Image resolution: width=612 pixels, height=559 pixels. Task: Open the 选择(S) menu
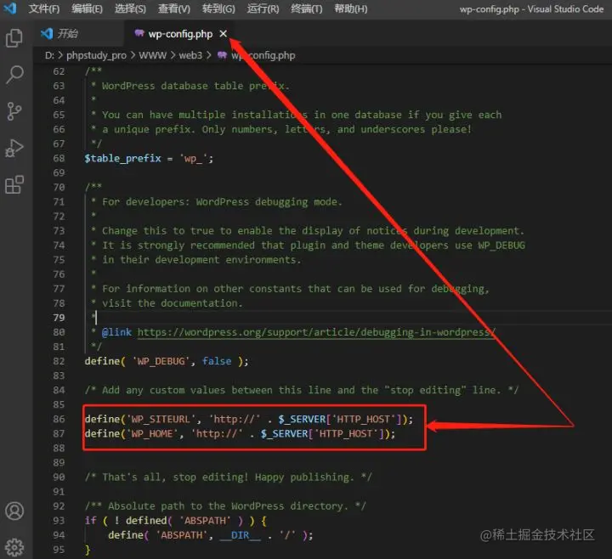[130, 8]
